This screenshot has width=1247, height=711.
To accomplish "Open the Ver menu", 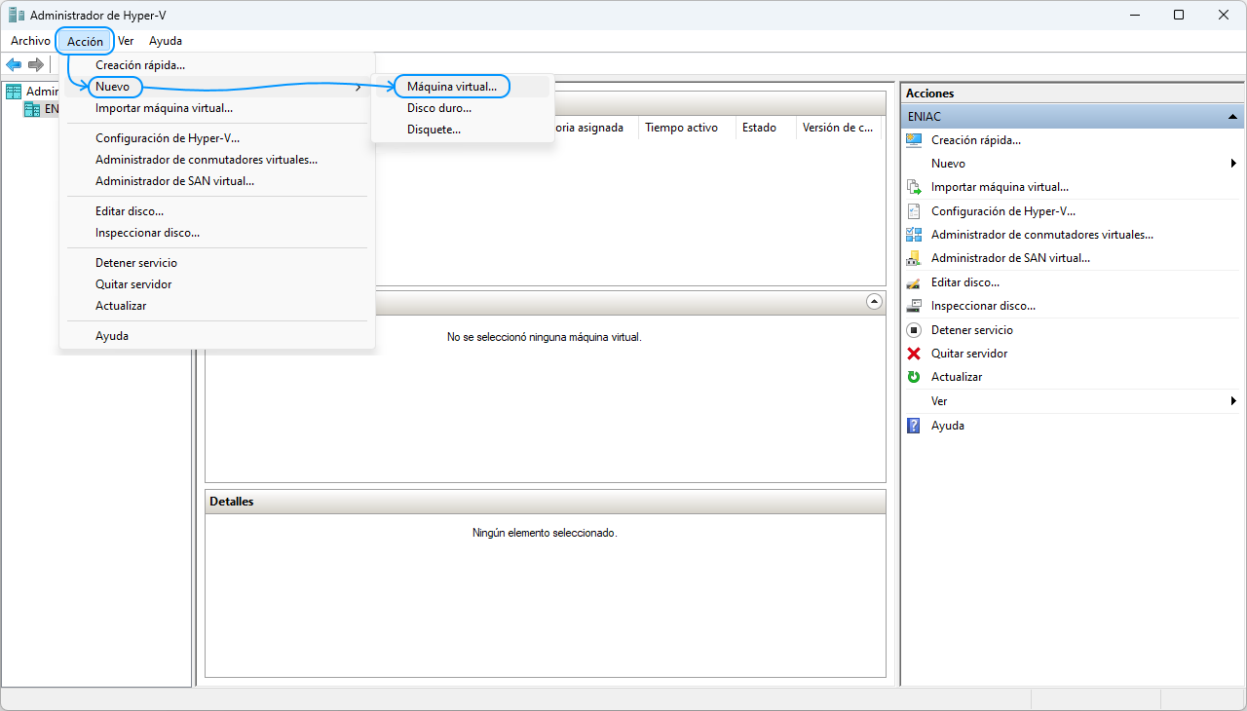I will click(126, 41).
